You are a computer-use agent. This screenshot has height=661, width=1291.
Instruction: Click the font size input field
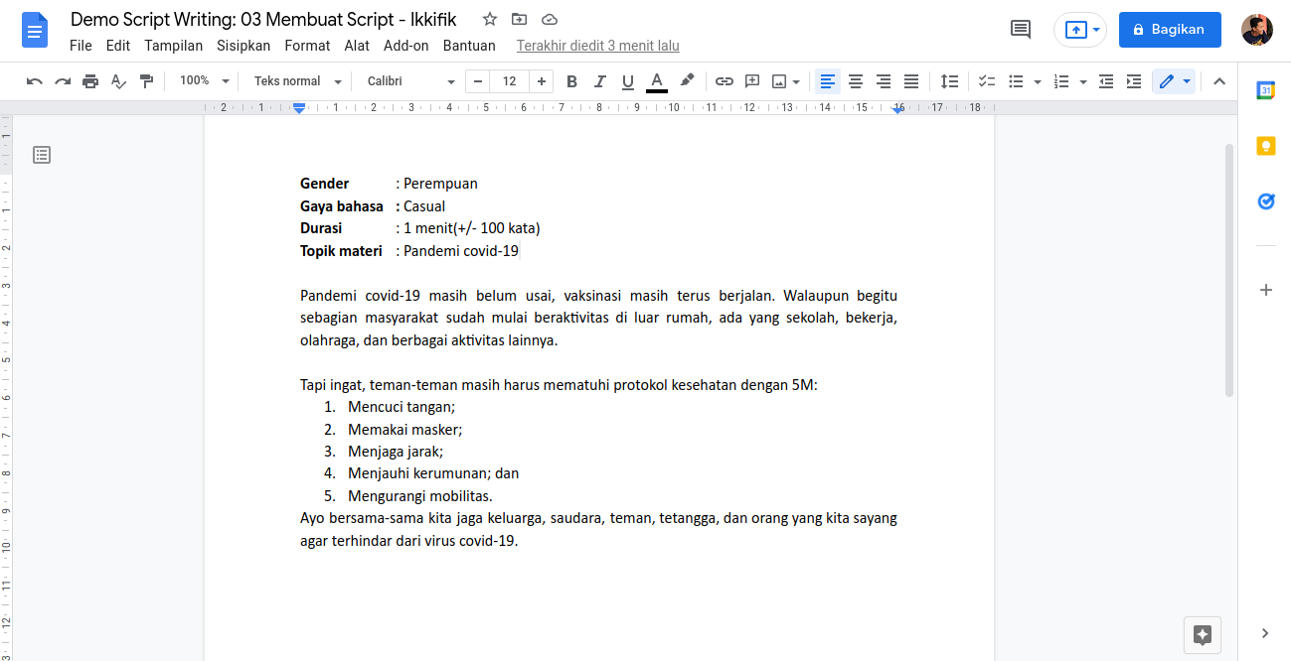pyautogui.click(x=510, y=81)
